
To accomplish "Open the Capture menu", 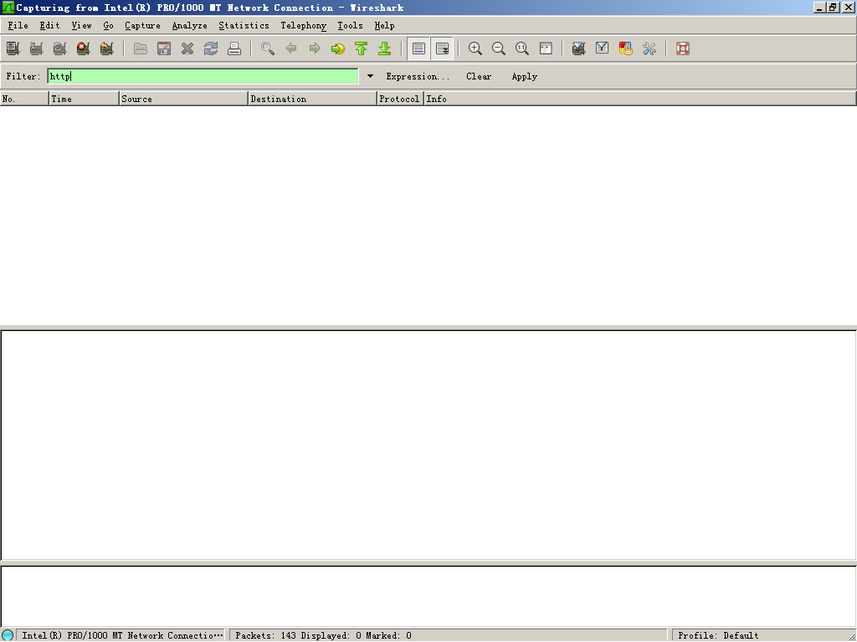I will point(142,26).
